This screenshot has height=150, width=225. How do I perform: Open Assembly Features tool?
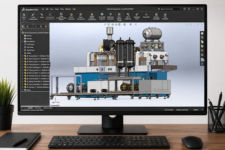tap(102, 16)
